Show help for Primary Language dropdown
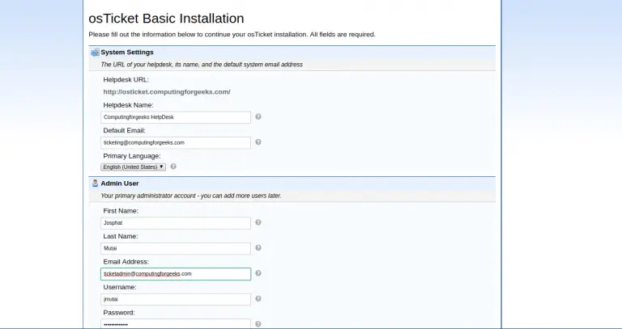 coord(173,167)
